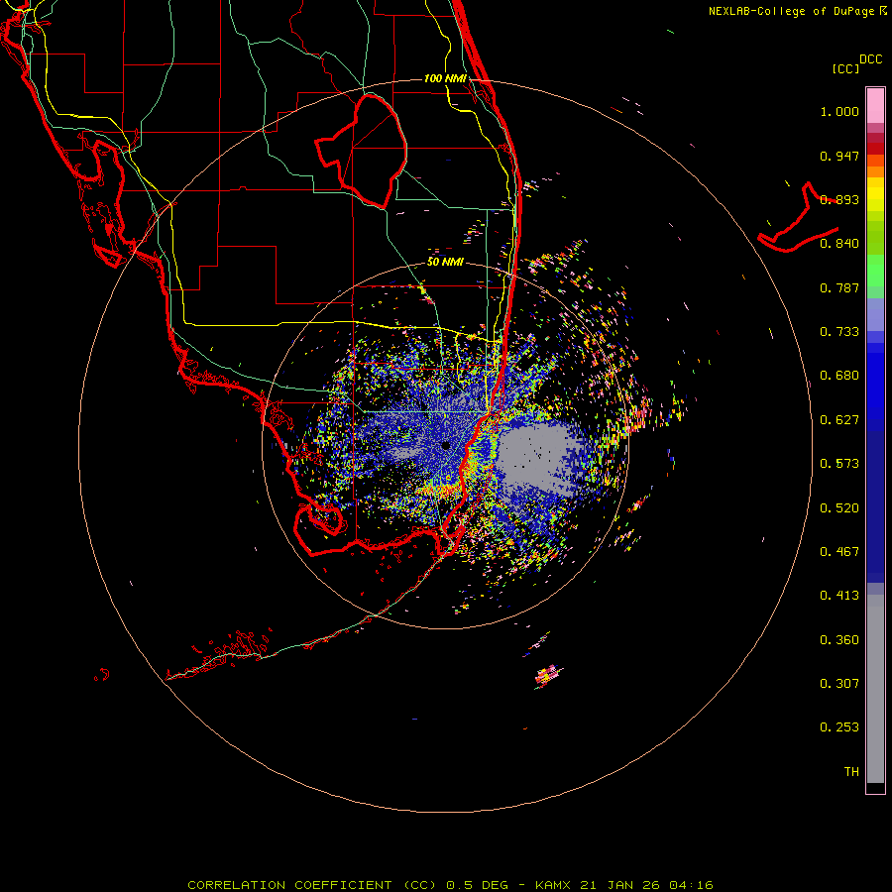Click the 0.520 legend value

tap(839, 508)
